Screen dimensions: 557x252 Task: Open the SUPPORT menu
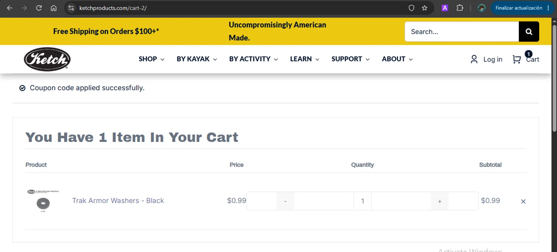click(351, 59)
